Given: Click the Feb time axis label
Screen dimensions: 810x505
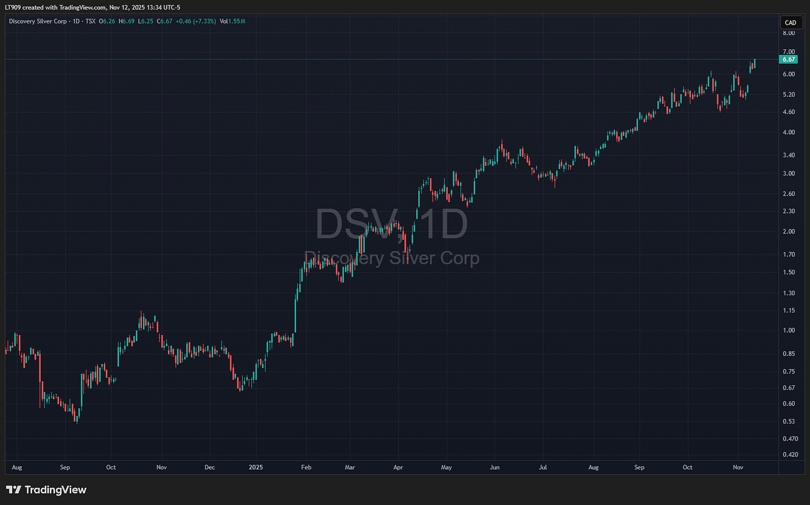Looking at the screenshot, I should pyautogui.click(x=306, y=468).
